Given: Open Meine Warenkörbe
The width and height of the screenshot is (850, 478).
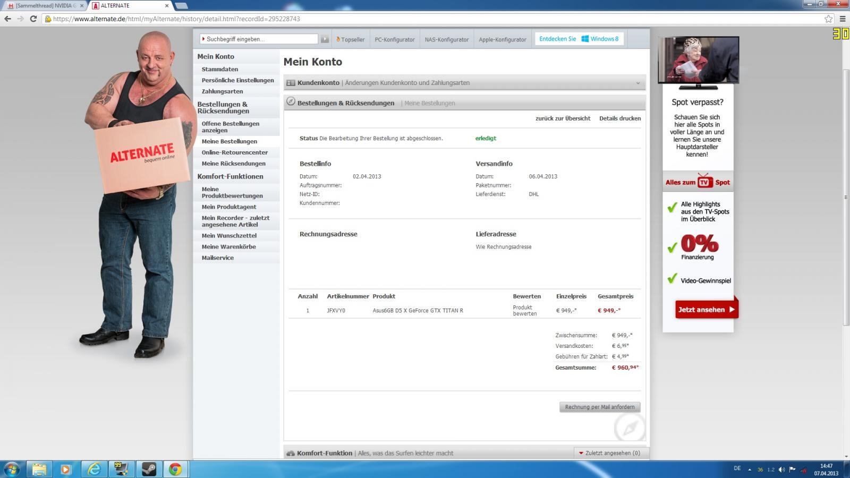Looking at the screenshot, I should [229, 246].
